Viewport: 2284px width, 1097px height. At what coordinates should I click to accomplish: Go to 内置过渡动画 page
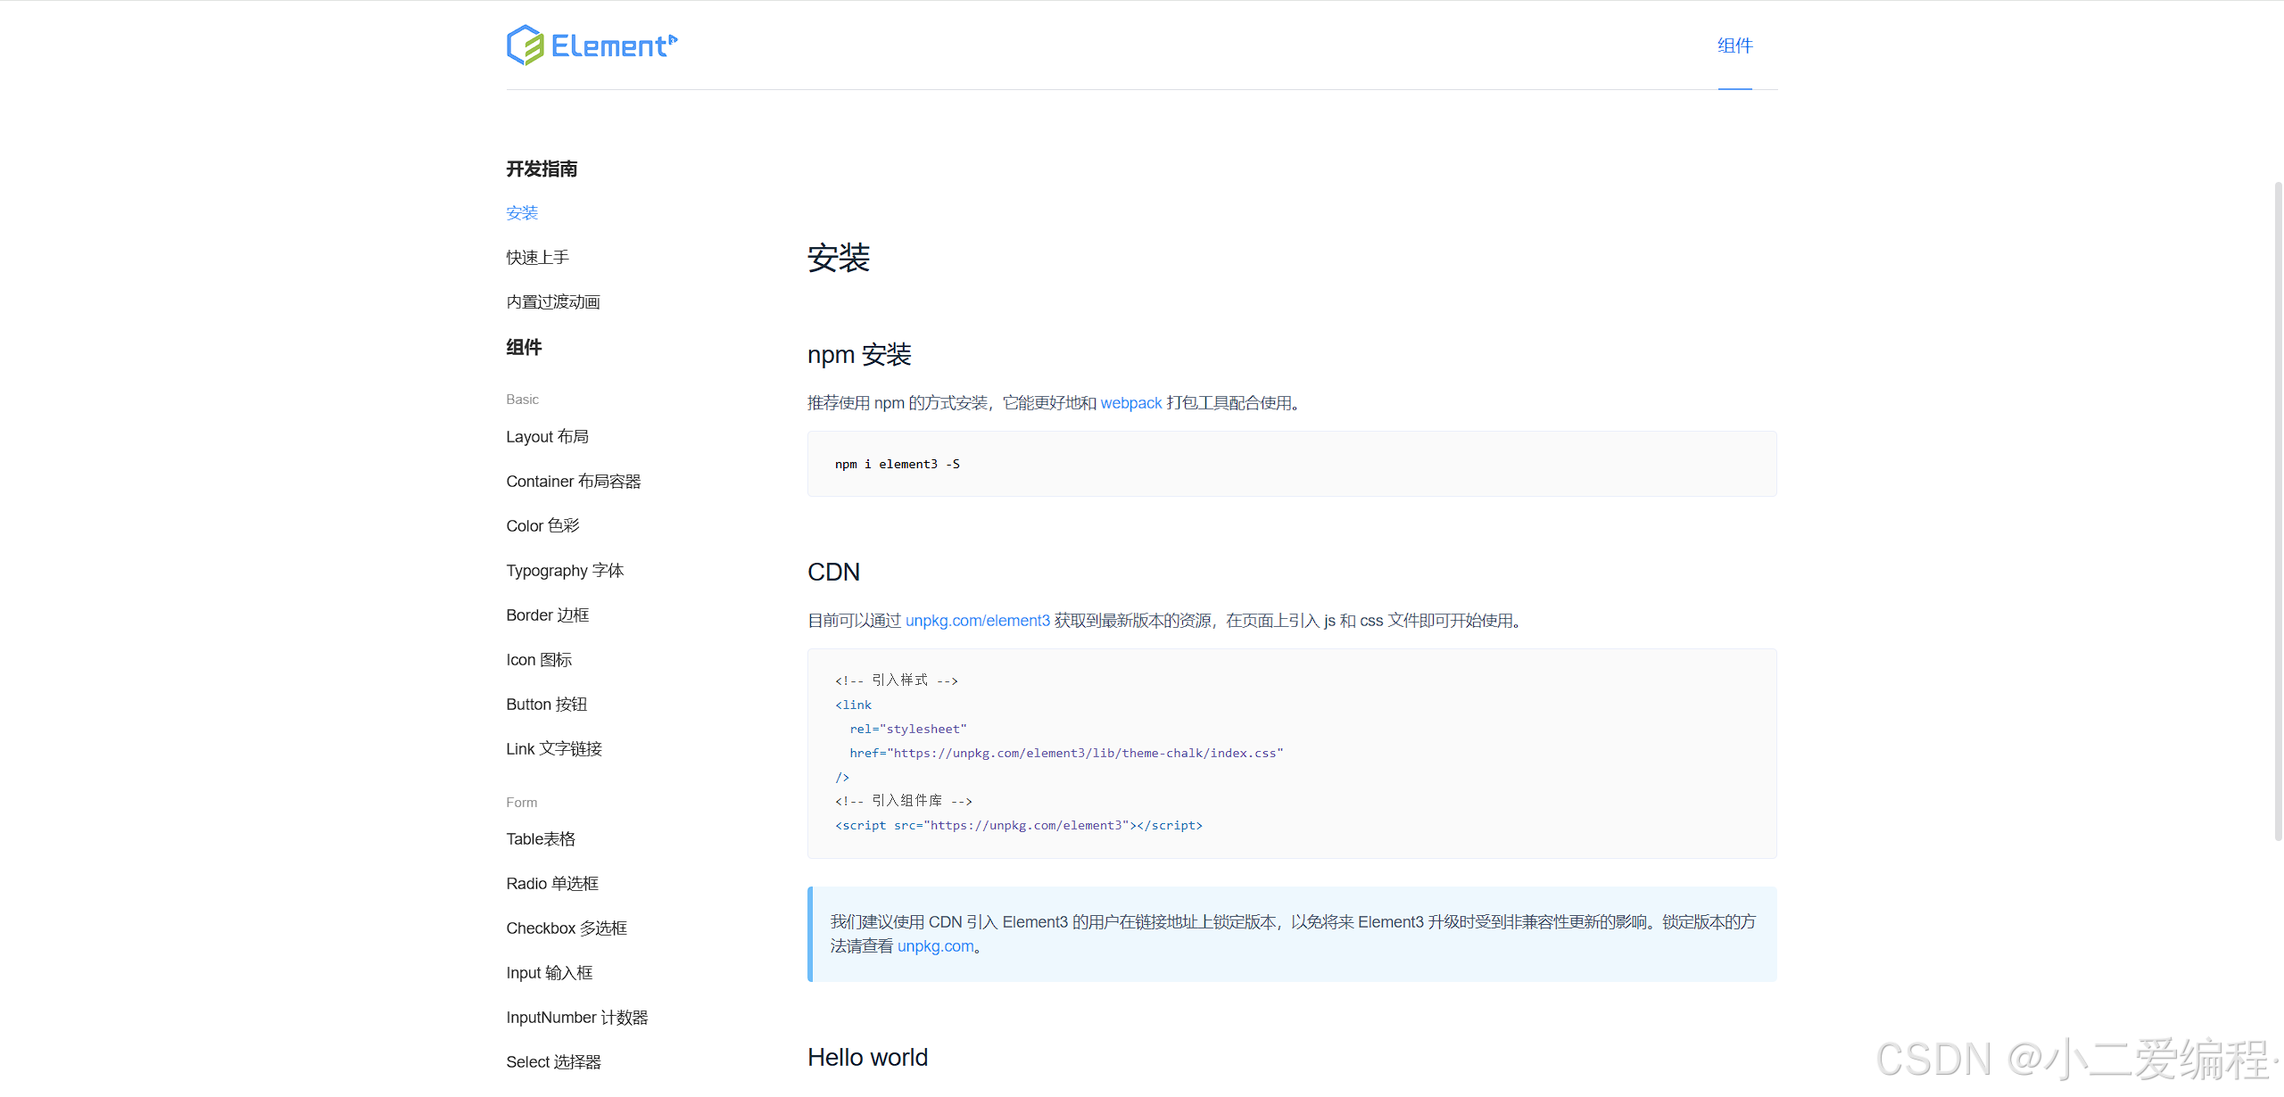pos(552,302)
